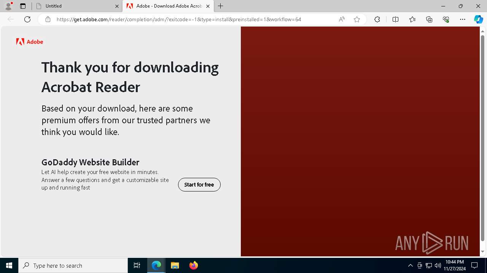487x273 pixels.
Task: Go back to the previous page
Action: [11, 19]
